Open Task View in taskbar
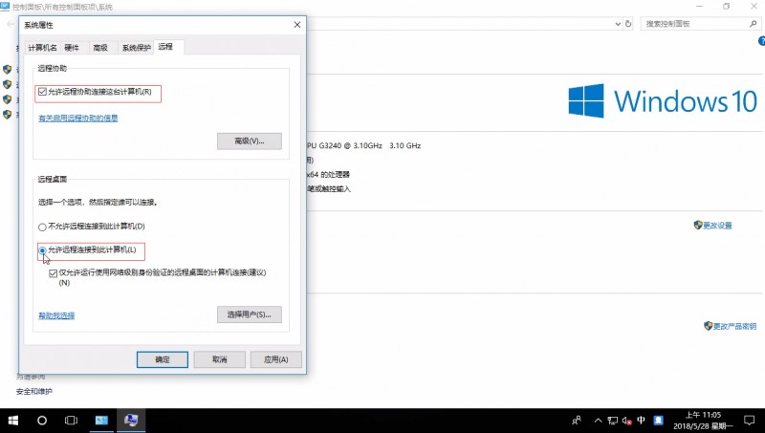 (x=71, y=421)
